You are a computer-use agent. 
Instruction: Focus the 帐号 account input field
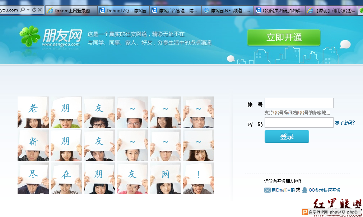[299, 103]
